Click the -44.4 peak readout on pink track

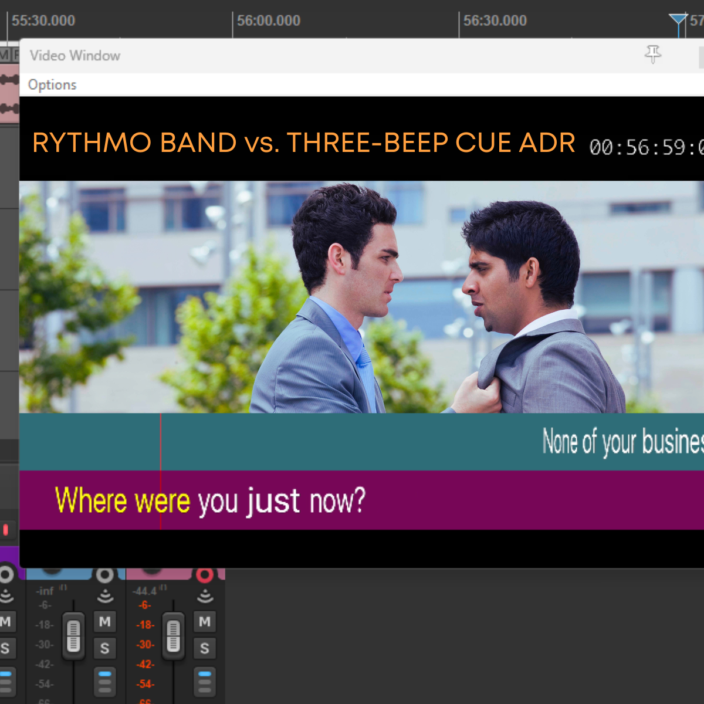pyautogui.click(x=144, y=591)
